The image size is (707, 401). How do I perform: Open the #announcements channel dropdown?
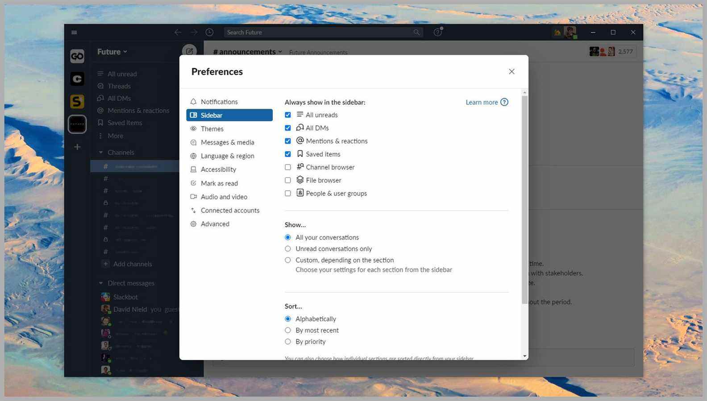pyautogui.click(x=247, y=52)
